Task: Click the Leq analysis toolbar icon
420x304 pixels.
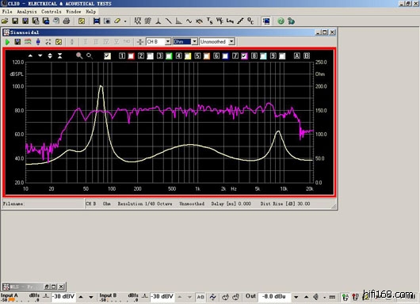Action: click(230, 21)
